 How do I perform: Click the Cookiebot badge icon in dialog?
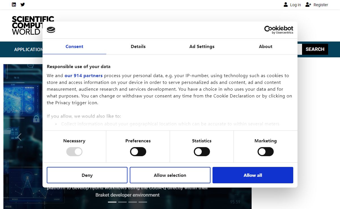[x=51, y=30]
